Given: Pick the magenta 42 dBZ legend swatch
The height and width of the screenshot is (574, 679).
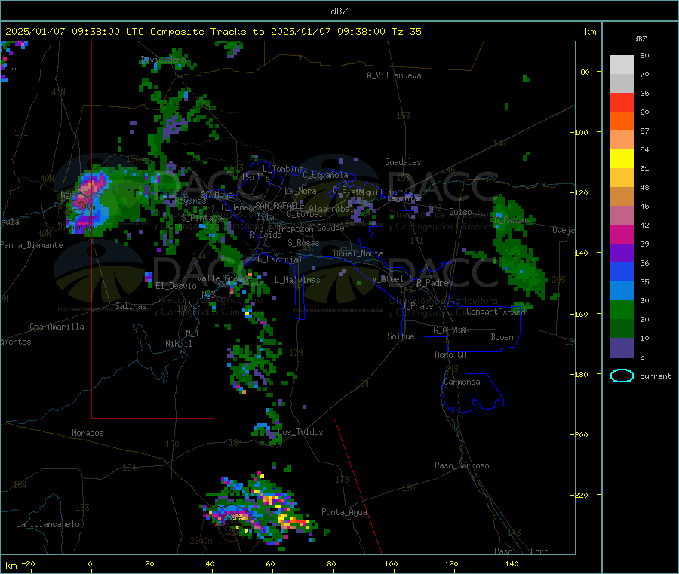Looking at the screenshot, I should click(x=622, y=234).
